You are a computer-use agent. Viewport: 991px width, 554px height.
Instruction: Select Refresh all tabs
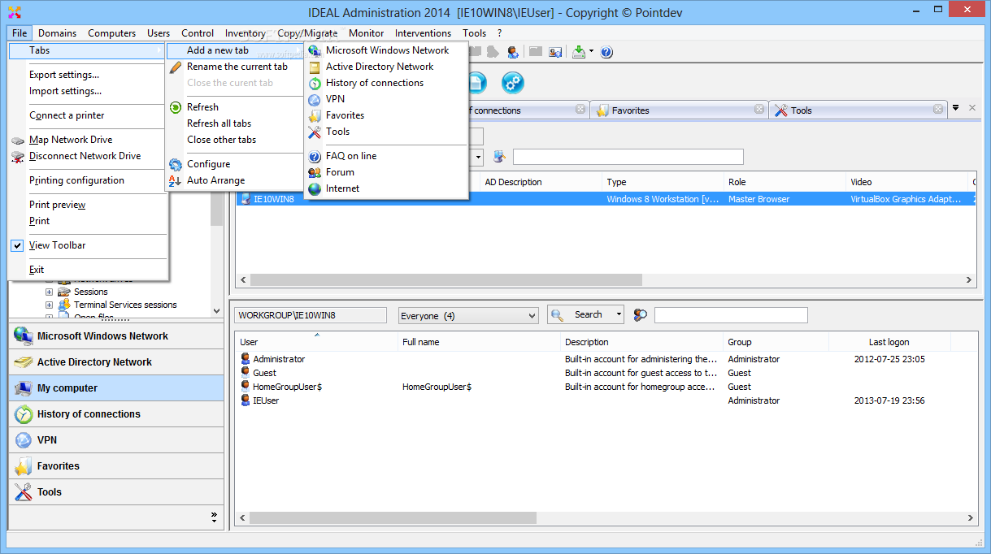click(219, 123)
